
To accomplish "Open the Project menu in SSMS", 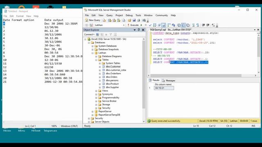I will click(x=119, y=16).
